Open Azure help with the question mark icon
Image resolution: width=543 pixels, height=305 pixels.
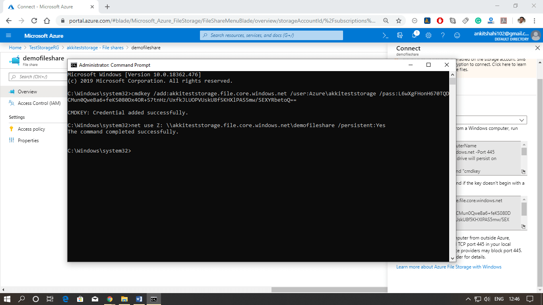pyautogui.click(x=443, y=35)
